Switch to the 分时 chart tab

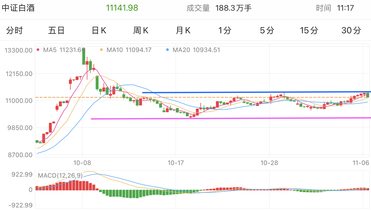click(14, 30)
